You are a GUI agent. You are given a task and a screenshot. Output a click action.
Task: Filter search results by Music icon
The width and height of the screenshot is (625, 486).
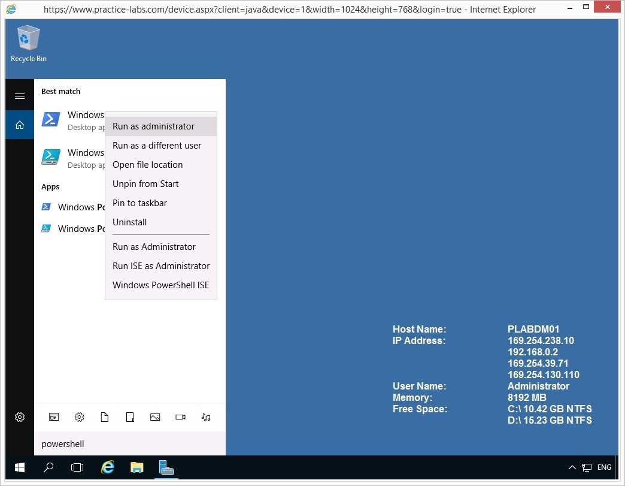tap(206, 417)
